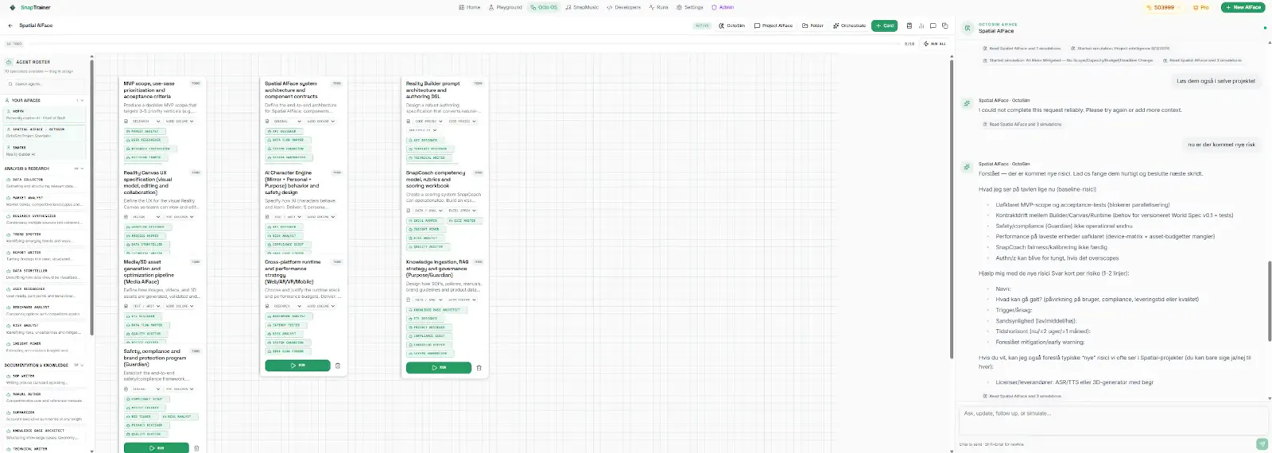This screenshot has width=1272, height=453.
Task: Click the Data Collector agent icon
Action: (8, 180)
